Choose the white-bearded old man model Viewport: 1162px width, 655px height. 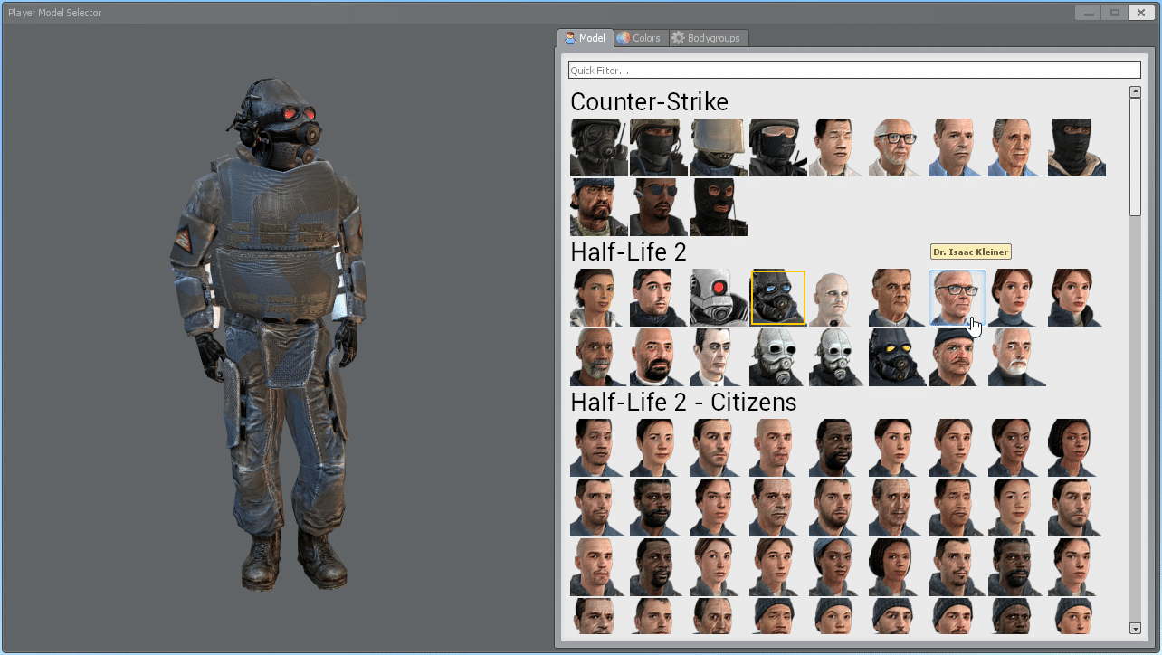(x=1017, y=357)
